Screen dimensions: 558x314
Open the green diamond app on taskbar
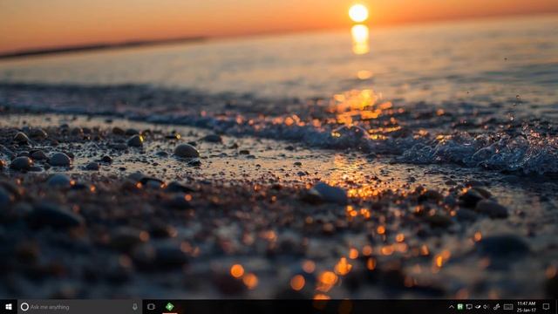pyautogui.click(x=170, y=306)
